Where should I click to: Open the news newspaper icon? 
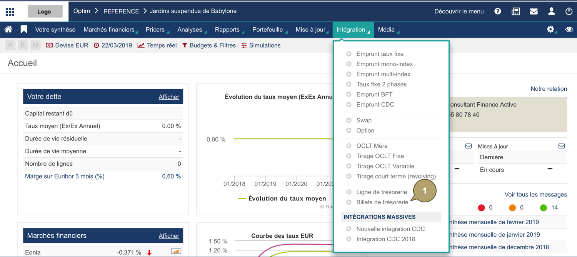[515, 12]
